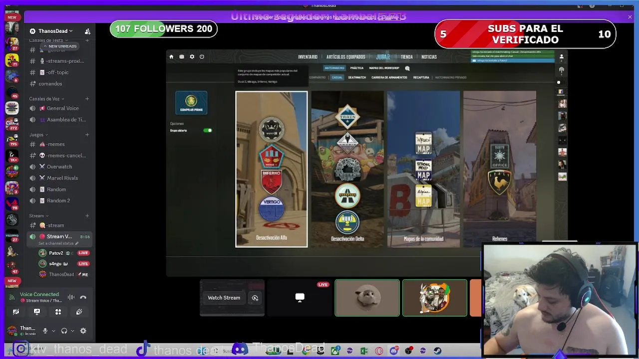Share your screen in Discord
This screenshot has width=639, height=359.
coord(37,312)
